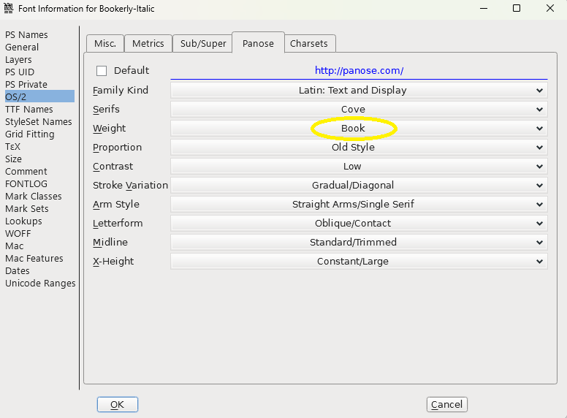
Task: Select PS Names in the sidebar
Action: [x=26, y=35]
